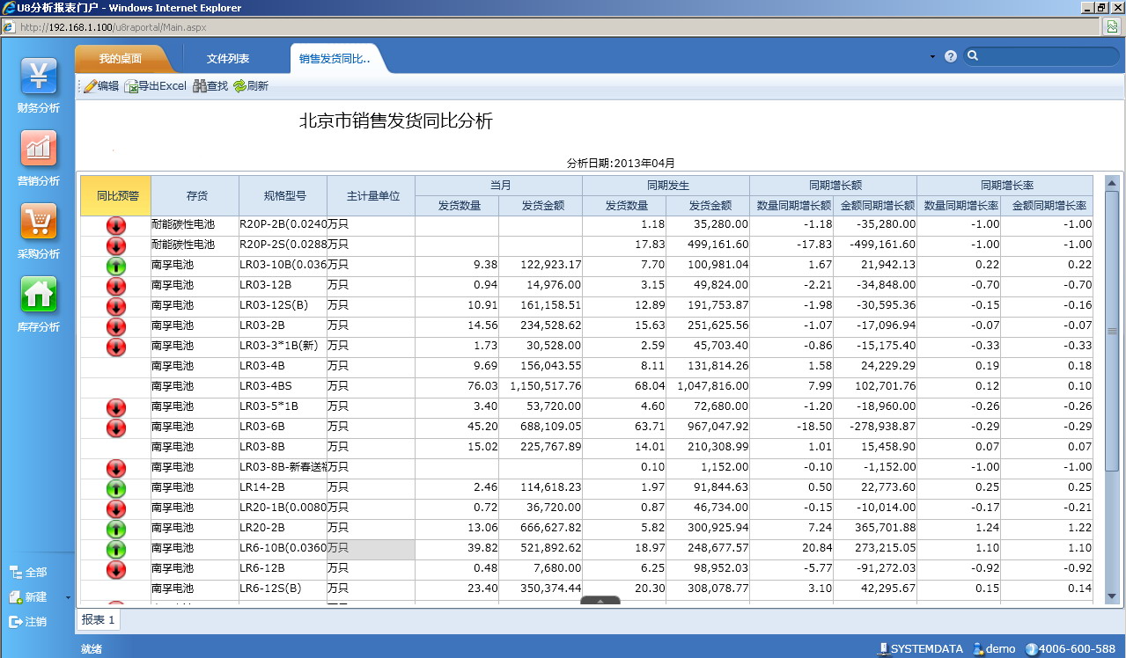Click LR03-4BS specification cell
1126x658 pixels.
(283, 386)
